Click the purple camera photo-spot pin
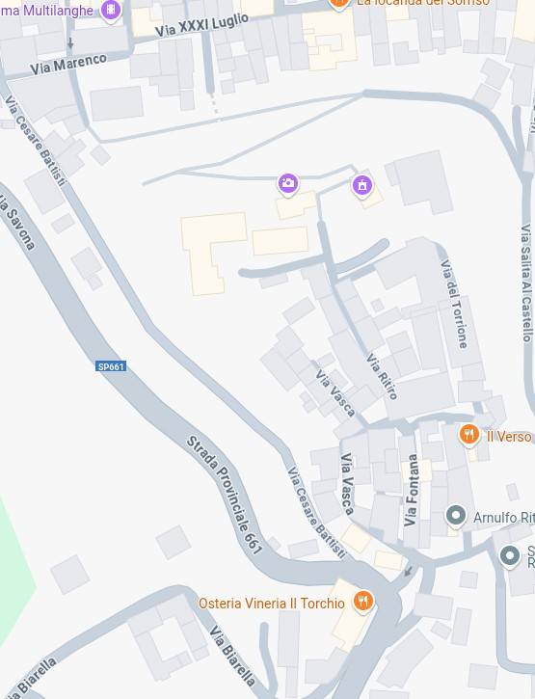The height and width of the screenshot is (699, 535). pyautogui.click(x=288, y=183)
